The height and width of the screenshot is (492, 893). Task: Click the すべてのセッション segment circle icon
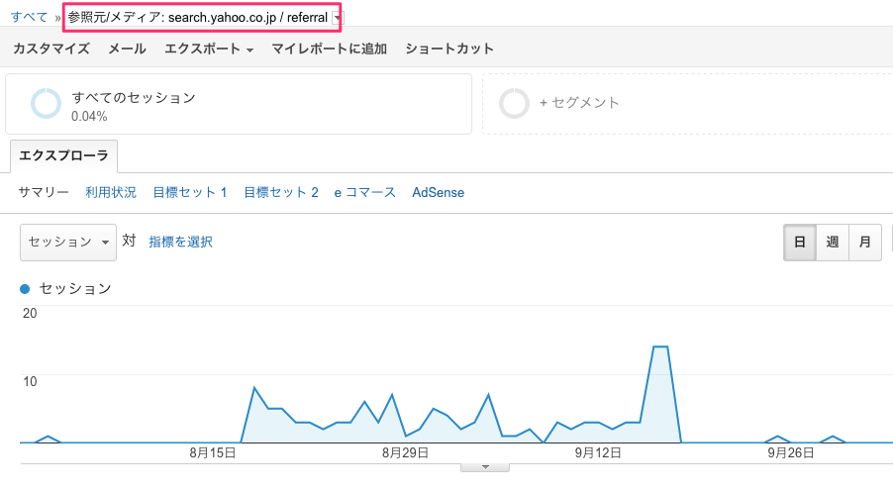pos(46,103)
